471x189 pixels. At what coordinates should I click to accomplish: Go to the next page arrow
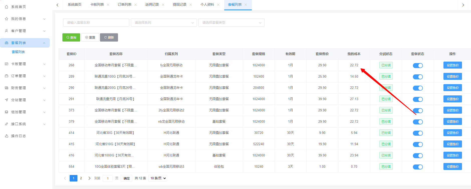click(x=89, y=178)
